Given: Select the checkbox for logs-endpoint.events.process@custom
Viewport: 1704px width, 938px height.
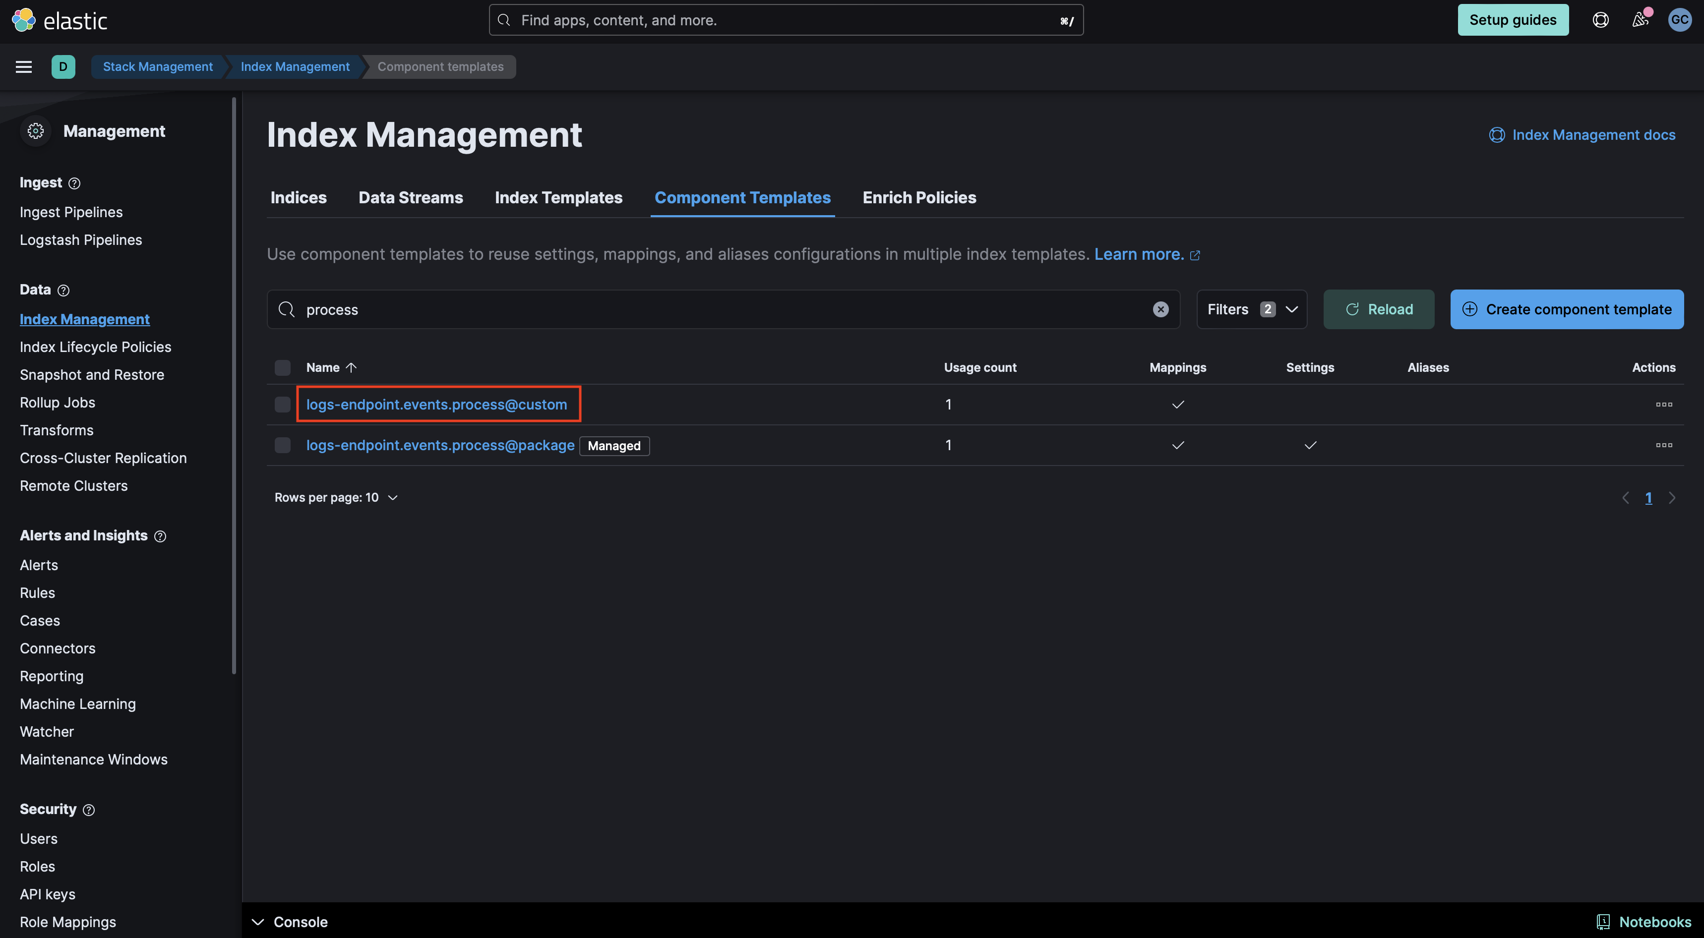Looking at the screenshot, I should click(x=283, y=404).
